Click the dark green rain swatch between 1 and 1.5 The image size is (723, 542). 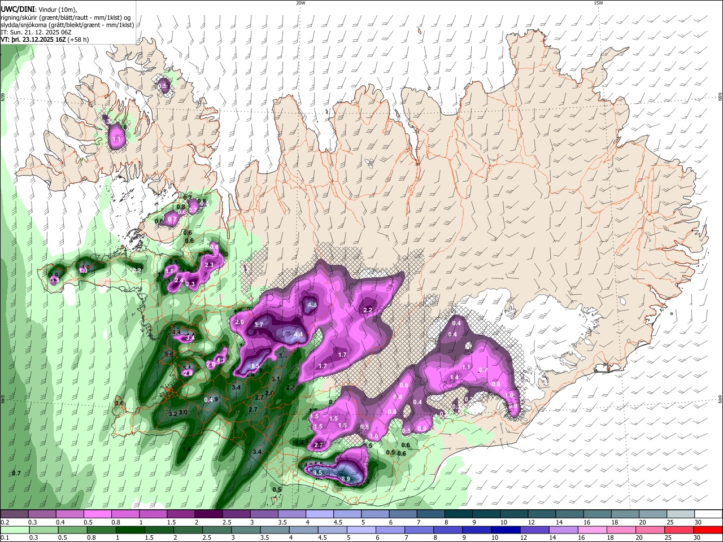point(130,530)
